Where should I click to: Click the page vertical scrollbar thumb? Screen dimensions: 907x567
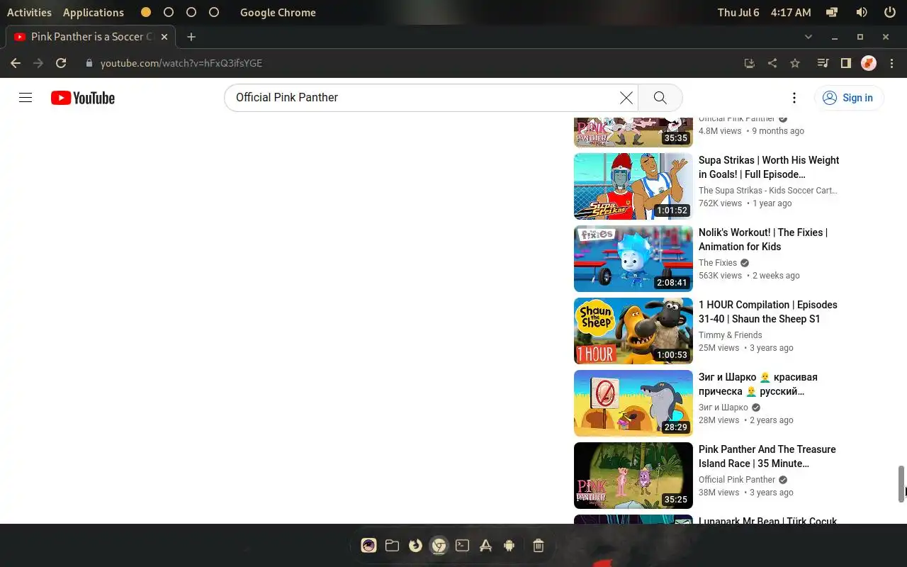(x=901, y=483)
